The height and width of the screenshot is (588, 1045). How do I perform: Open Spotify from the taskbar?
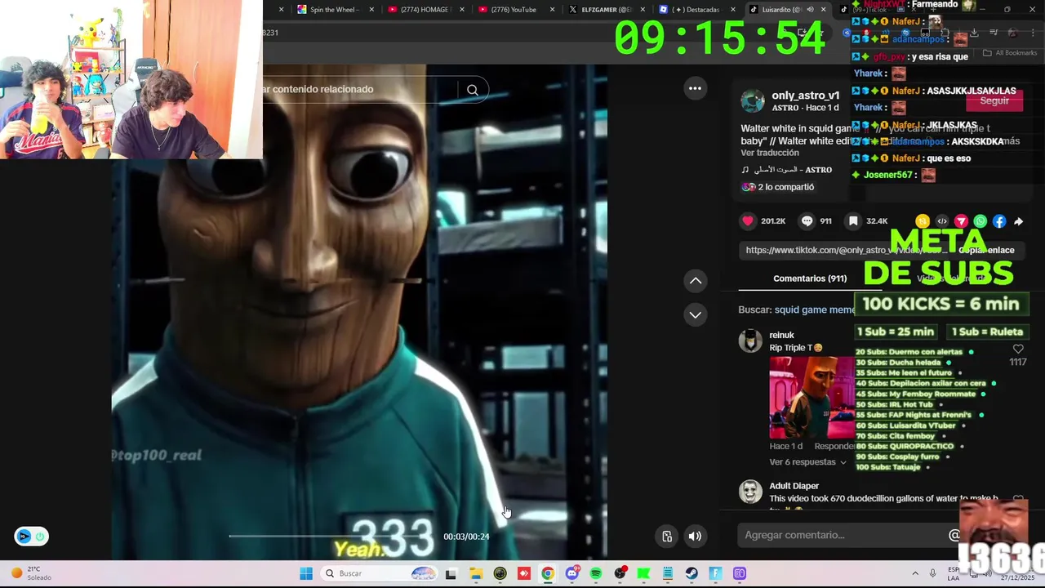pos(595,573)
